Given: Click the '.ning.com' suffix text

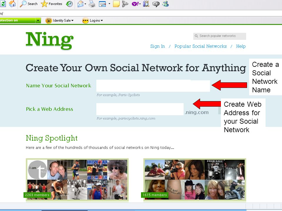Looking at the screenshot, I should (x=197, y=112).
